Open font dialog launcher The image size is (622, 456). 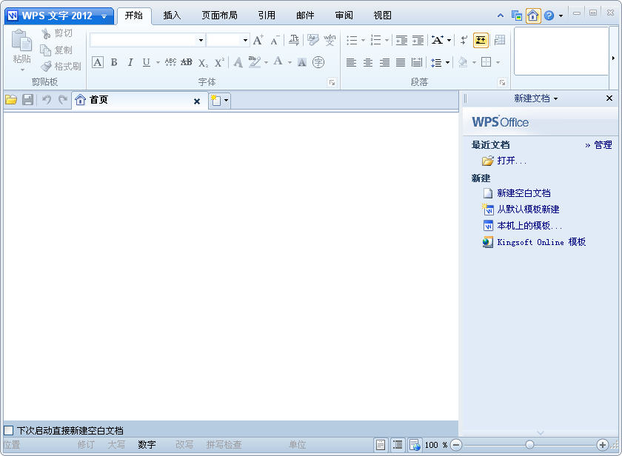tap(332, 82)
